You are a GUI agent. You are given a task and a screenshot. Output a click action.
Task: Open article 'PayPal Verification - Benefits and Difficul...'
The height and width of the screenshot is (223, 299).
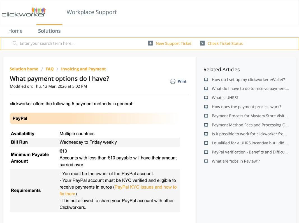[250, 152]
